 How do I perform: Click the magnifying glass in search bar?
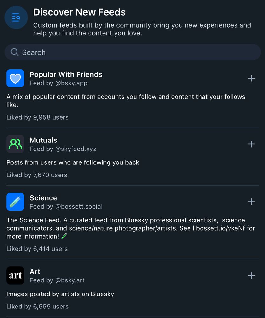pos(15,52)
